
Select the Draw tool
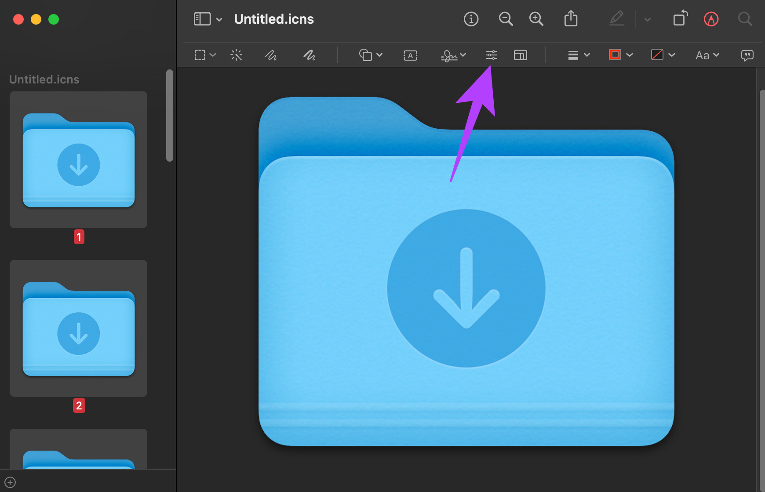point(309,55)
